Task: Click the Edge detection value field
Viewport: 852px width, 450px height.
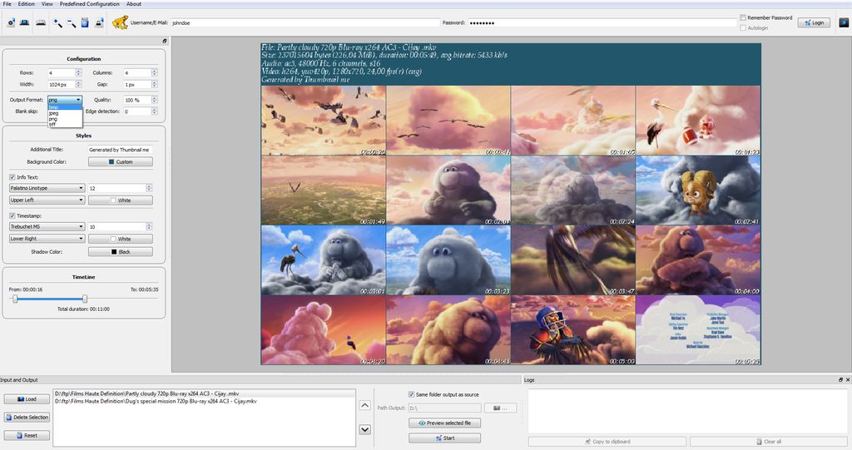Action: 140,111
